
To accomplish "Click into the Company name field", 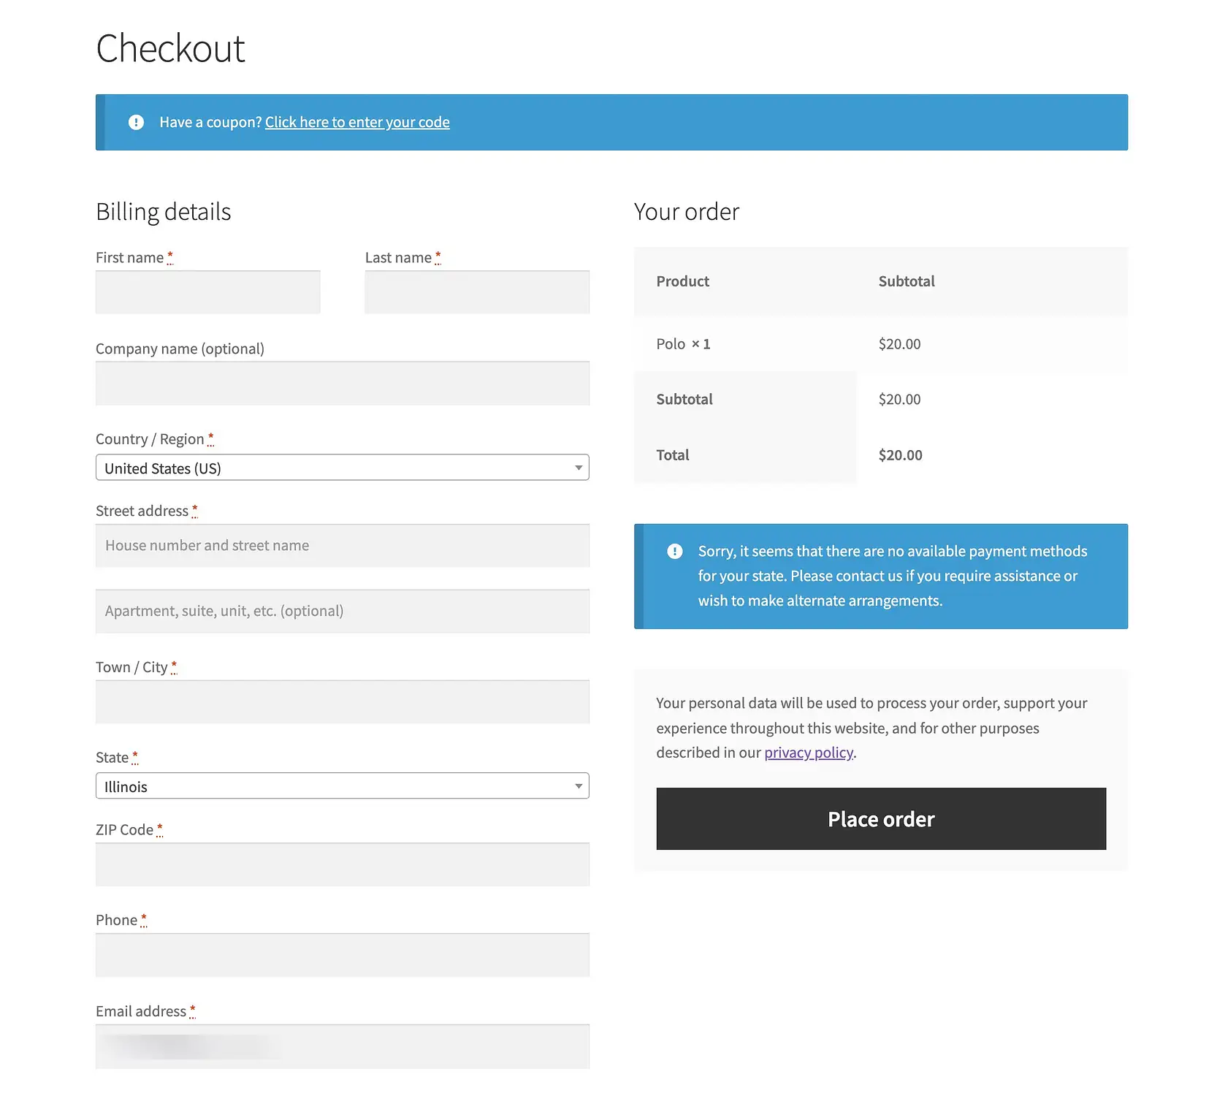I will pos(342,384).
